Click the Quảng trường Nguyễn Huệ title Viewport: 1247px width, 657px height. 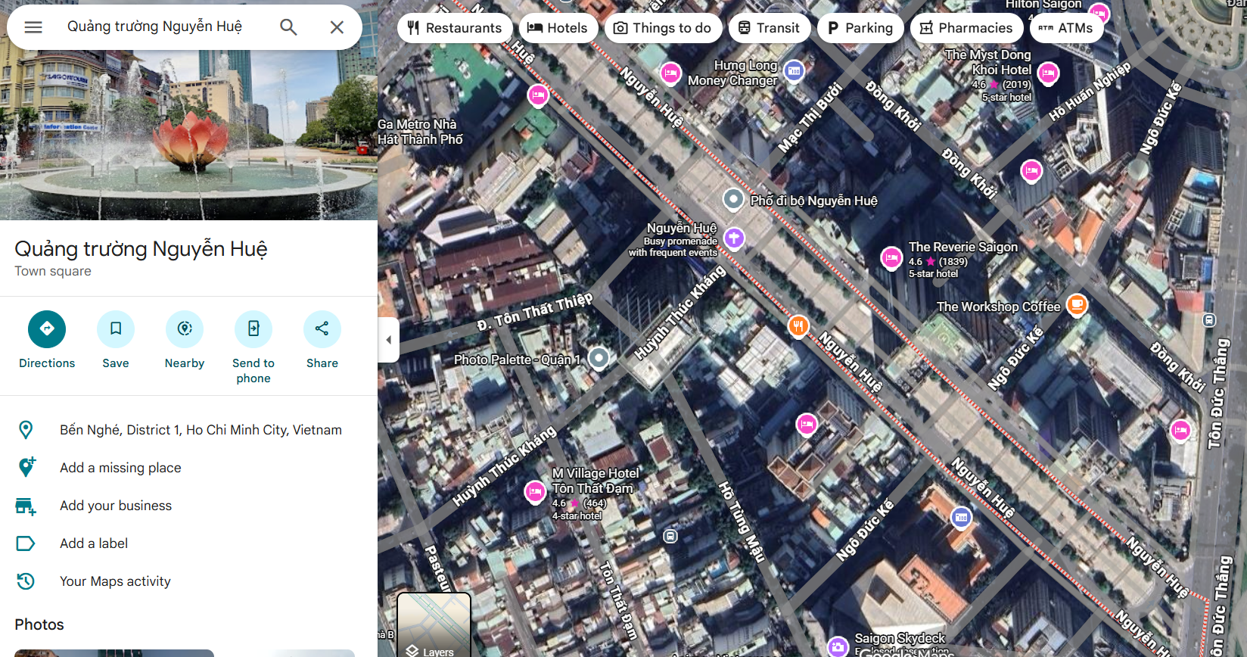pyautogui.click(x=141, y=248)
